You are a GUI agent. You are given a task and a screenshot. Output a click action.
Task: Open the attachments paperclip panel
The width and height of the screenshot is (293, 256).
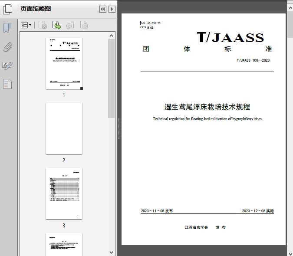pos(7,47)
